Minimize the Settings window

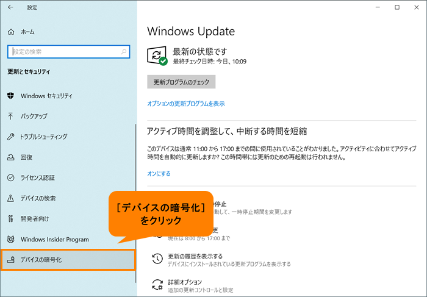coord(378,7)
